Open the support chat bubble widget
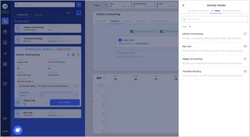This screenshot has height=137, width=250. 18,130
